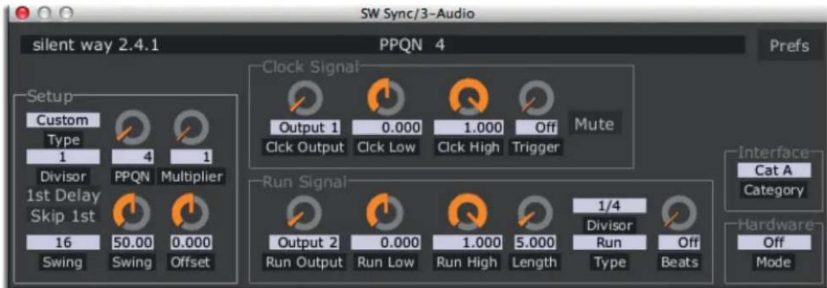Open the Prefs panel

pos(789,45)
